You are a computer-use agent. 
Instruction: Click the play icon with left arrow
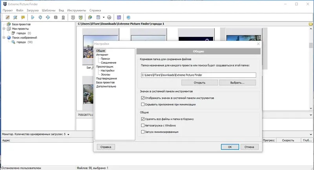click(48, 17)
